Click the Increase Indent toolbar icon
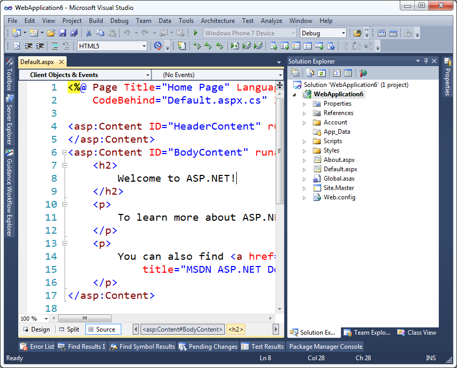This screenshot has height=368, width=457. pyautogui.click(x=40, y=46)
